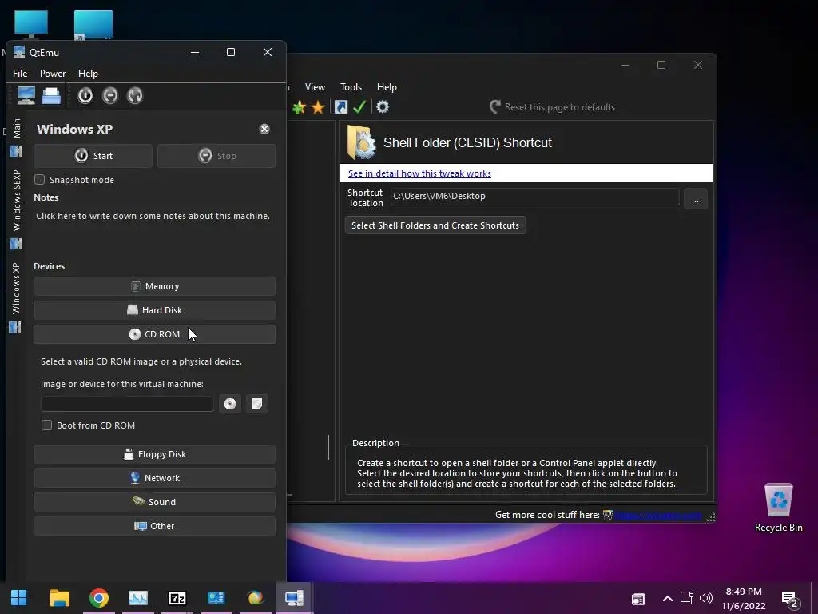
Task: Expand the Memory device section
Action: tap(154, 286)
